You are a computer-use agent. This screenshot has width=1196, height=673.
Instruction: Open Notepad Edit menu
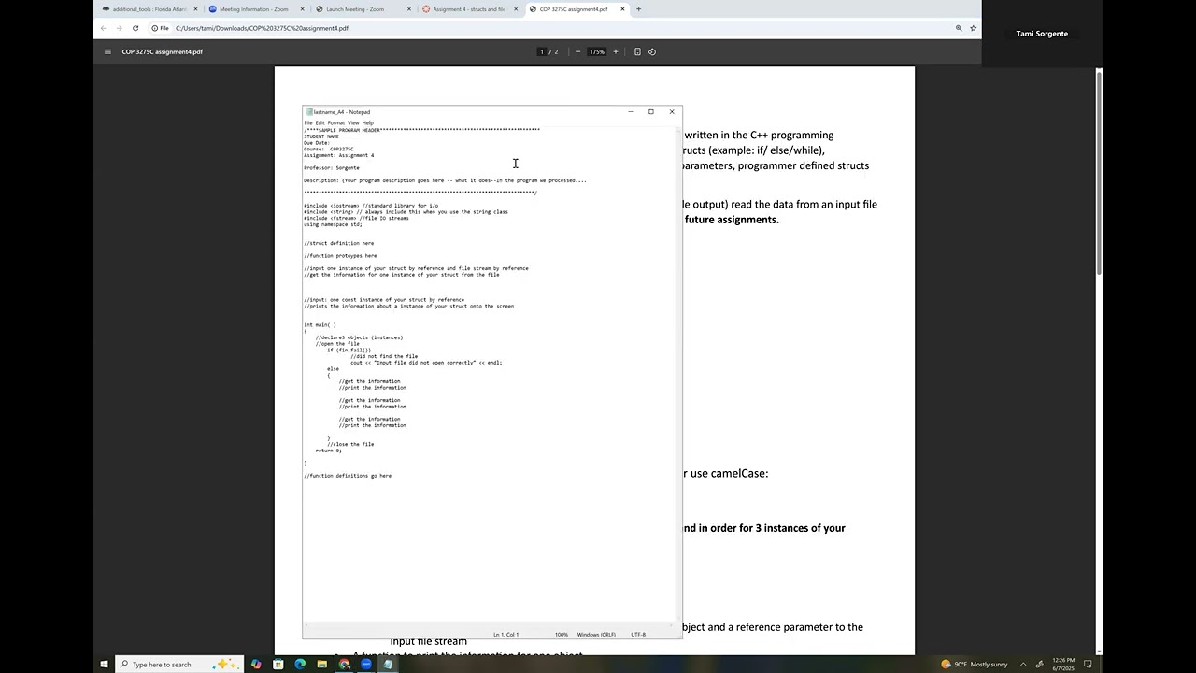(320, 122)
